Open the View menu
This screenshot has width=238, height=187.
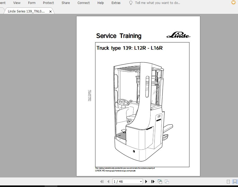17,3
